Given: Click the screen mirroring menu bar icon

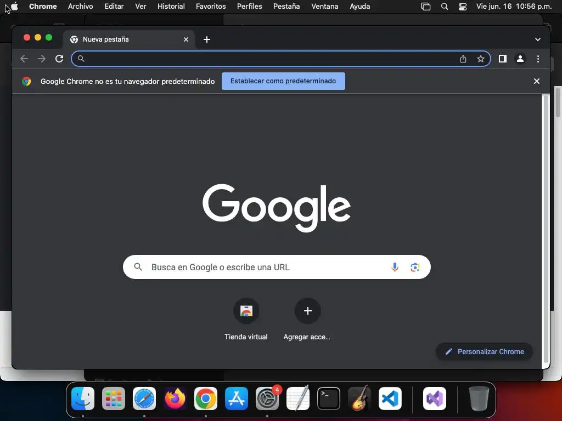Looking at the screenshot, I should [425, 7].
